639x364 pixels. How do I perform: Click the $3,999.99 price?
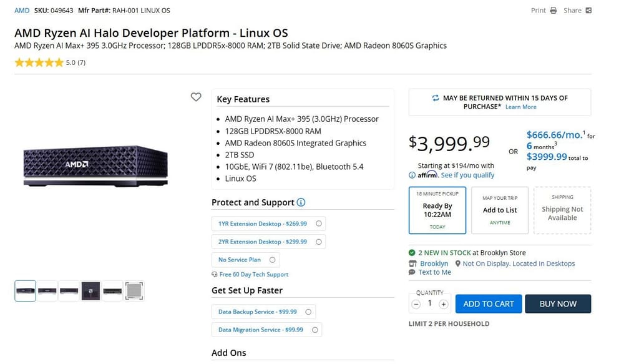click(449, 143)
